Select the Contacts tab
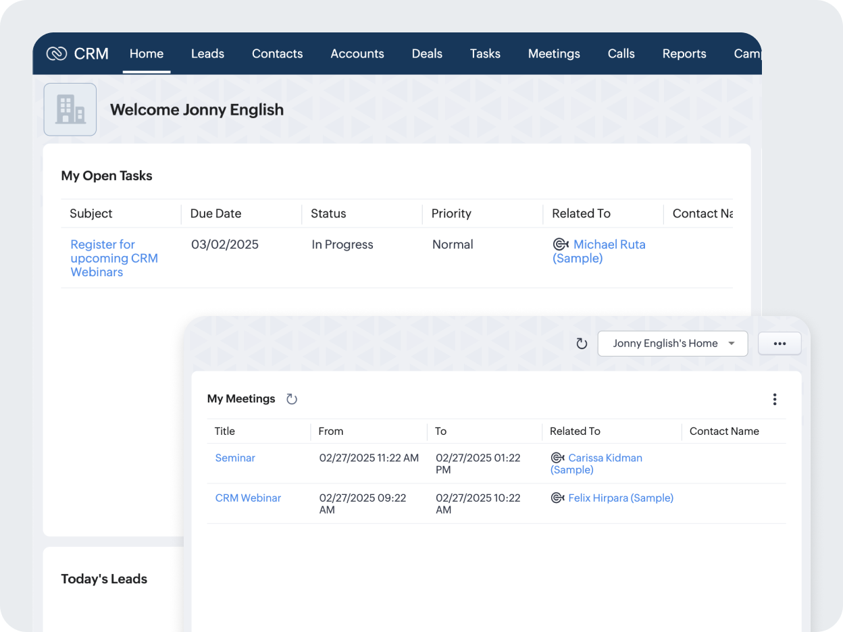The height and width of the screenshot is (632, 843). [x=277, y=54]
